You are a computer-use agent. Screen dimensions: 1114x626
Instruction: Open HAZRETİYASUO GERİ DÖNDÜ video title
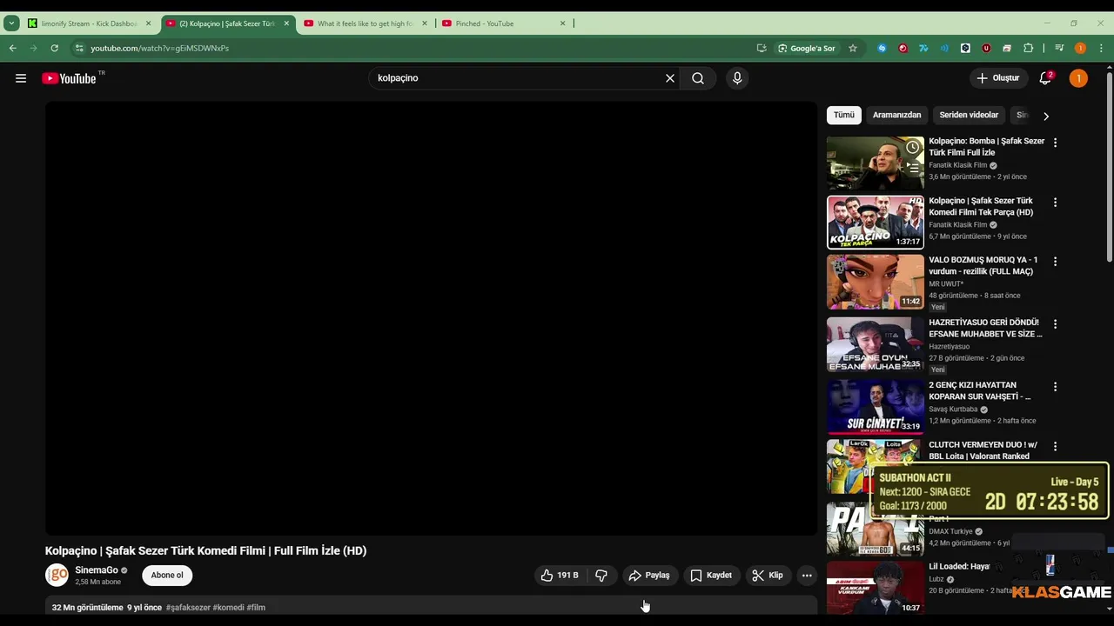(x=985, y=328)
